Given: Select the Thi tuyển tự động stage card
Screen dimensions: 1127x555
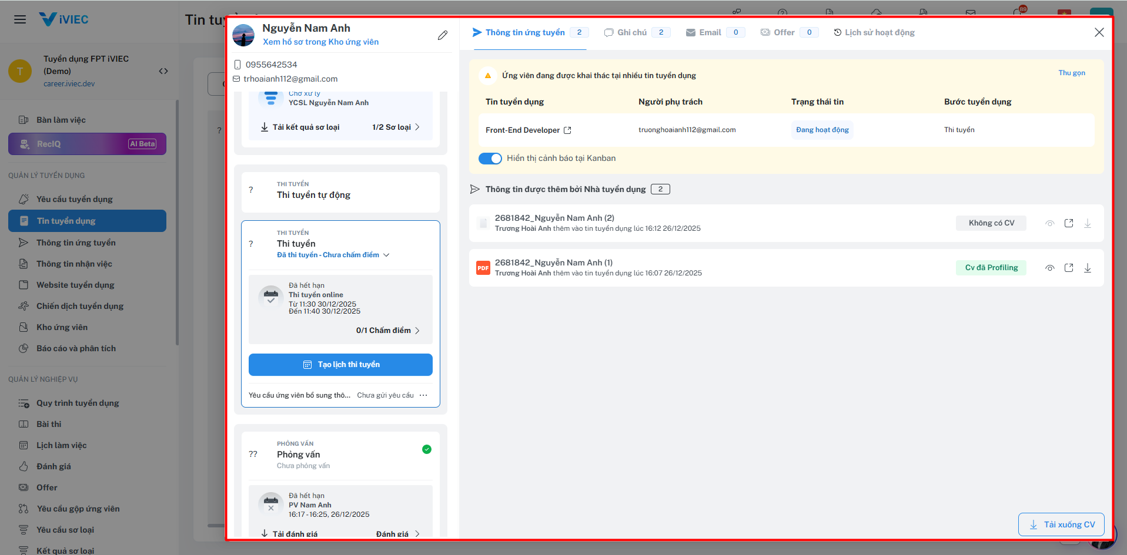Looking at the screenshot, I should pos(340,192).
